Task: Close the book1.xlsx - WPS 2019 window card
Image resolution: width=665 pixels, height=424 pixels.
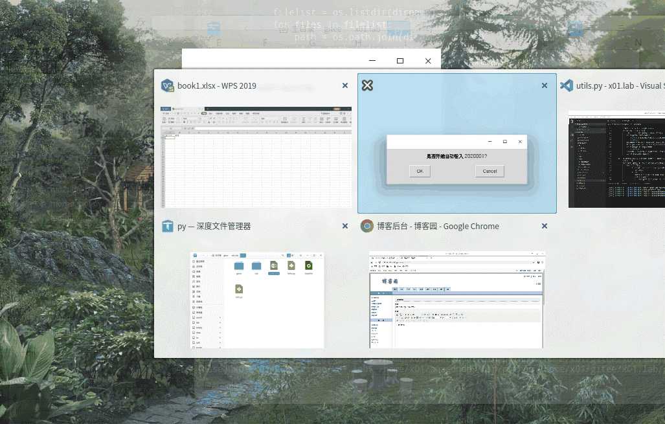Action: pyautogui.click(x=344, y=85)
